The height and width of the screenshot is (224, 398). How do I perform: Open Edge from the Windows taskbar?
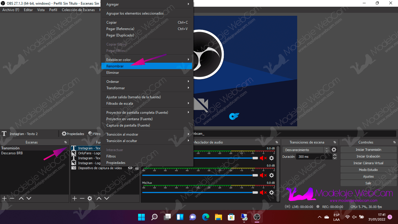coord(206,217)
